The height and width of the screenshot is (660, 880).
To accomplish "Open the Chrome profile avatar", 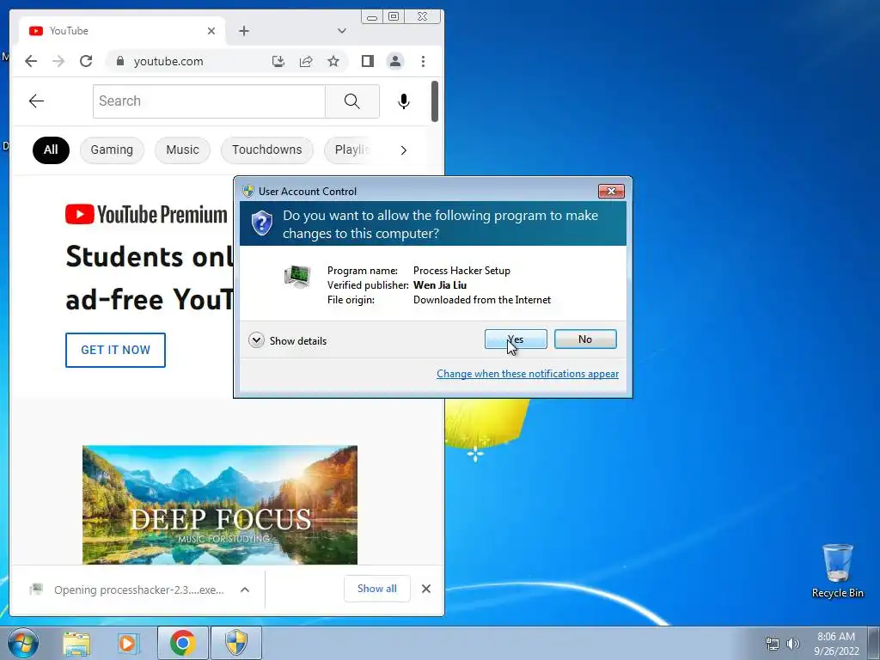I will coord(395,61).
